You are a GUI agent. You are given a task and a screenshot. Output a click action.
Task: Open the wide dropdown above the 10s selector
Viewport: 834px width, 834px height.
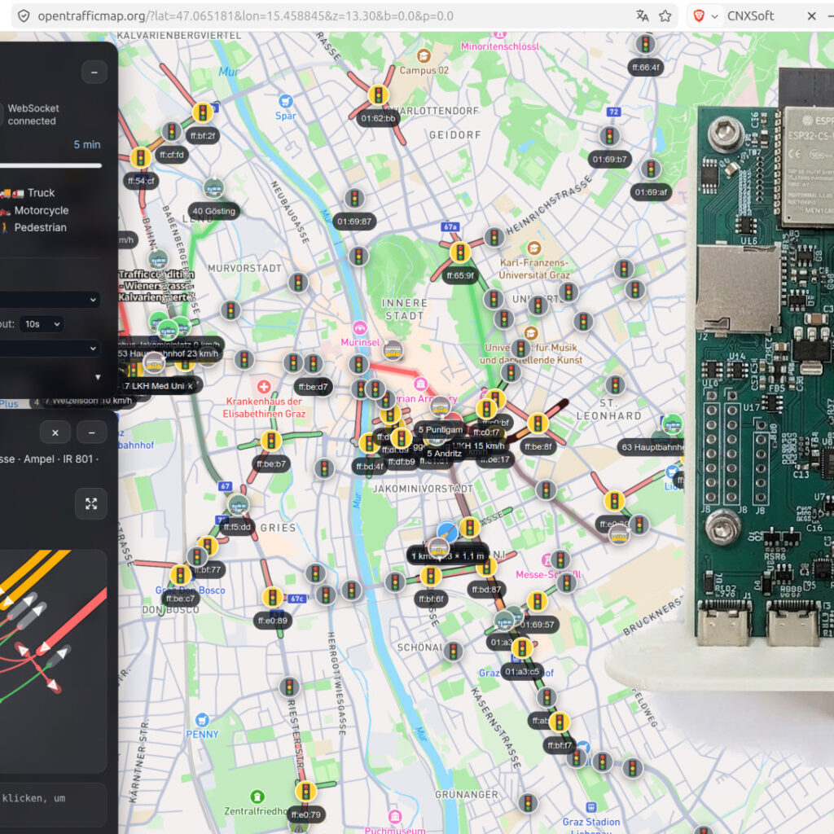[50, 300]
